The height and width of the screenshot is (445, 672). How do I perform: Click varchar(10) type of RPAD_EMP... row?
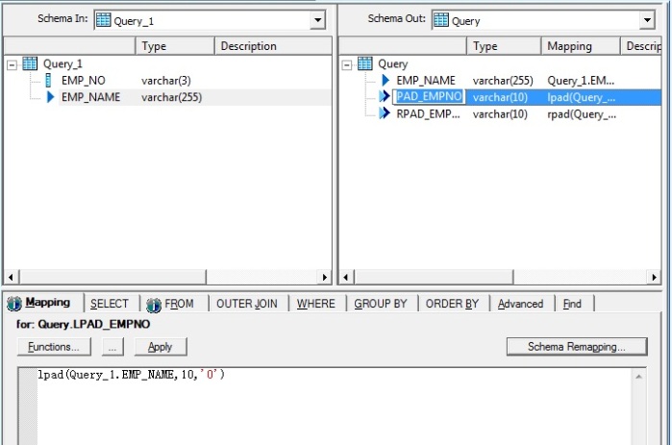(500, 114)
